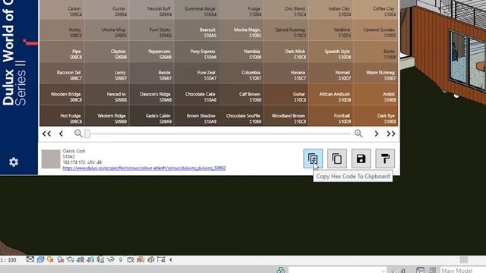Click the Classic Cool grey preview swatch
The image size is (486, 273).
pos(51,159)
